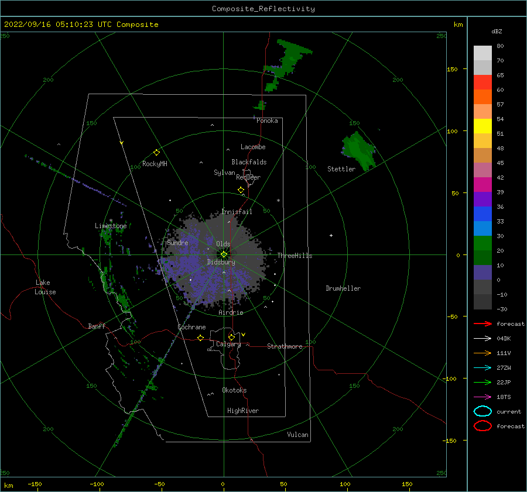Click the magenta 18TS arrow legend icon

[482, 397]
